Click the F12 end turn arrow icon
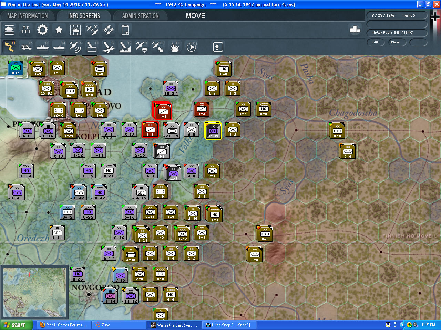 coord(192,47)
